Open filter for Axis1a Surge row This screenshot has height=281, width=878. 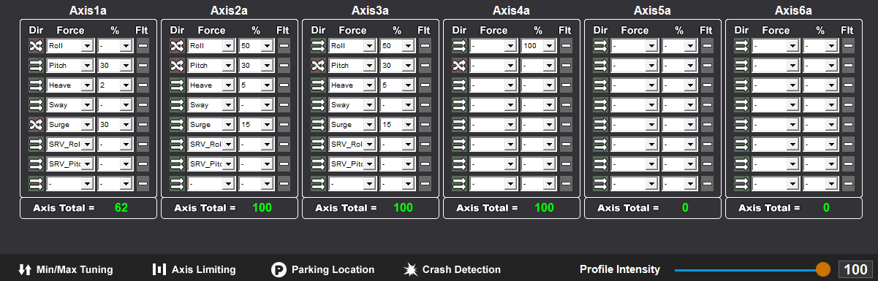(142, 124)
